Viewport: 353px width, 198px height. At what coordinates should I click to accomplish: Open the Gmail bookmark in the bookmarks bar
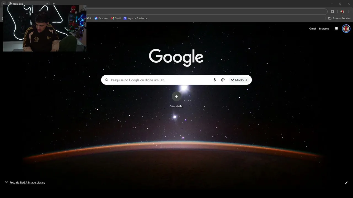(x=116, y=18)
